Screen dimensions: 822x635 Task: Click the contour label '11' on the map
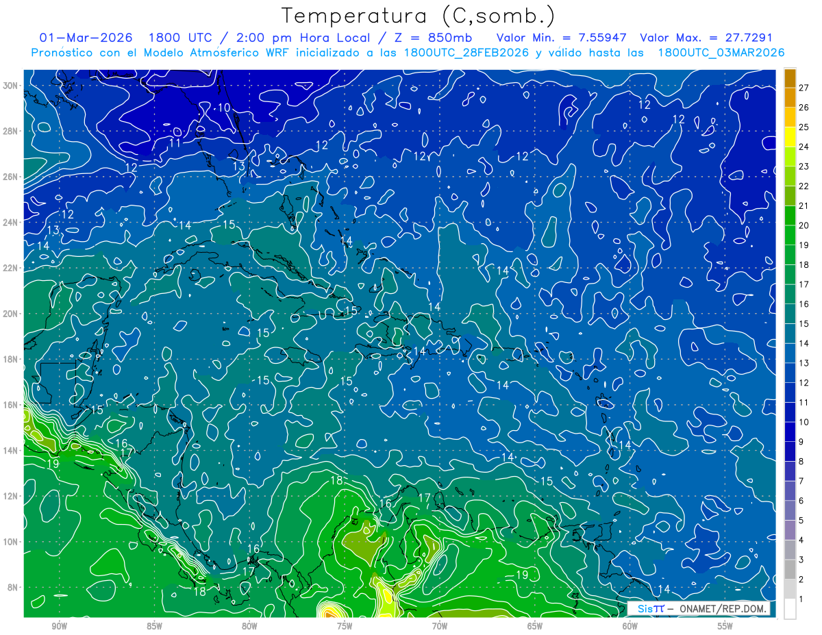click(175, 143)
